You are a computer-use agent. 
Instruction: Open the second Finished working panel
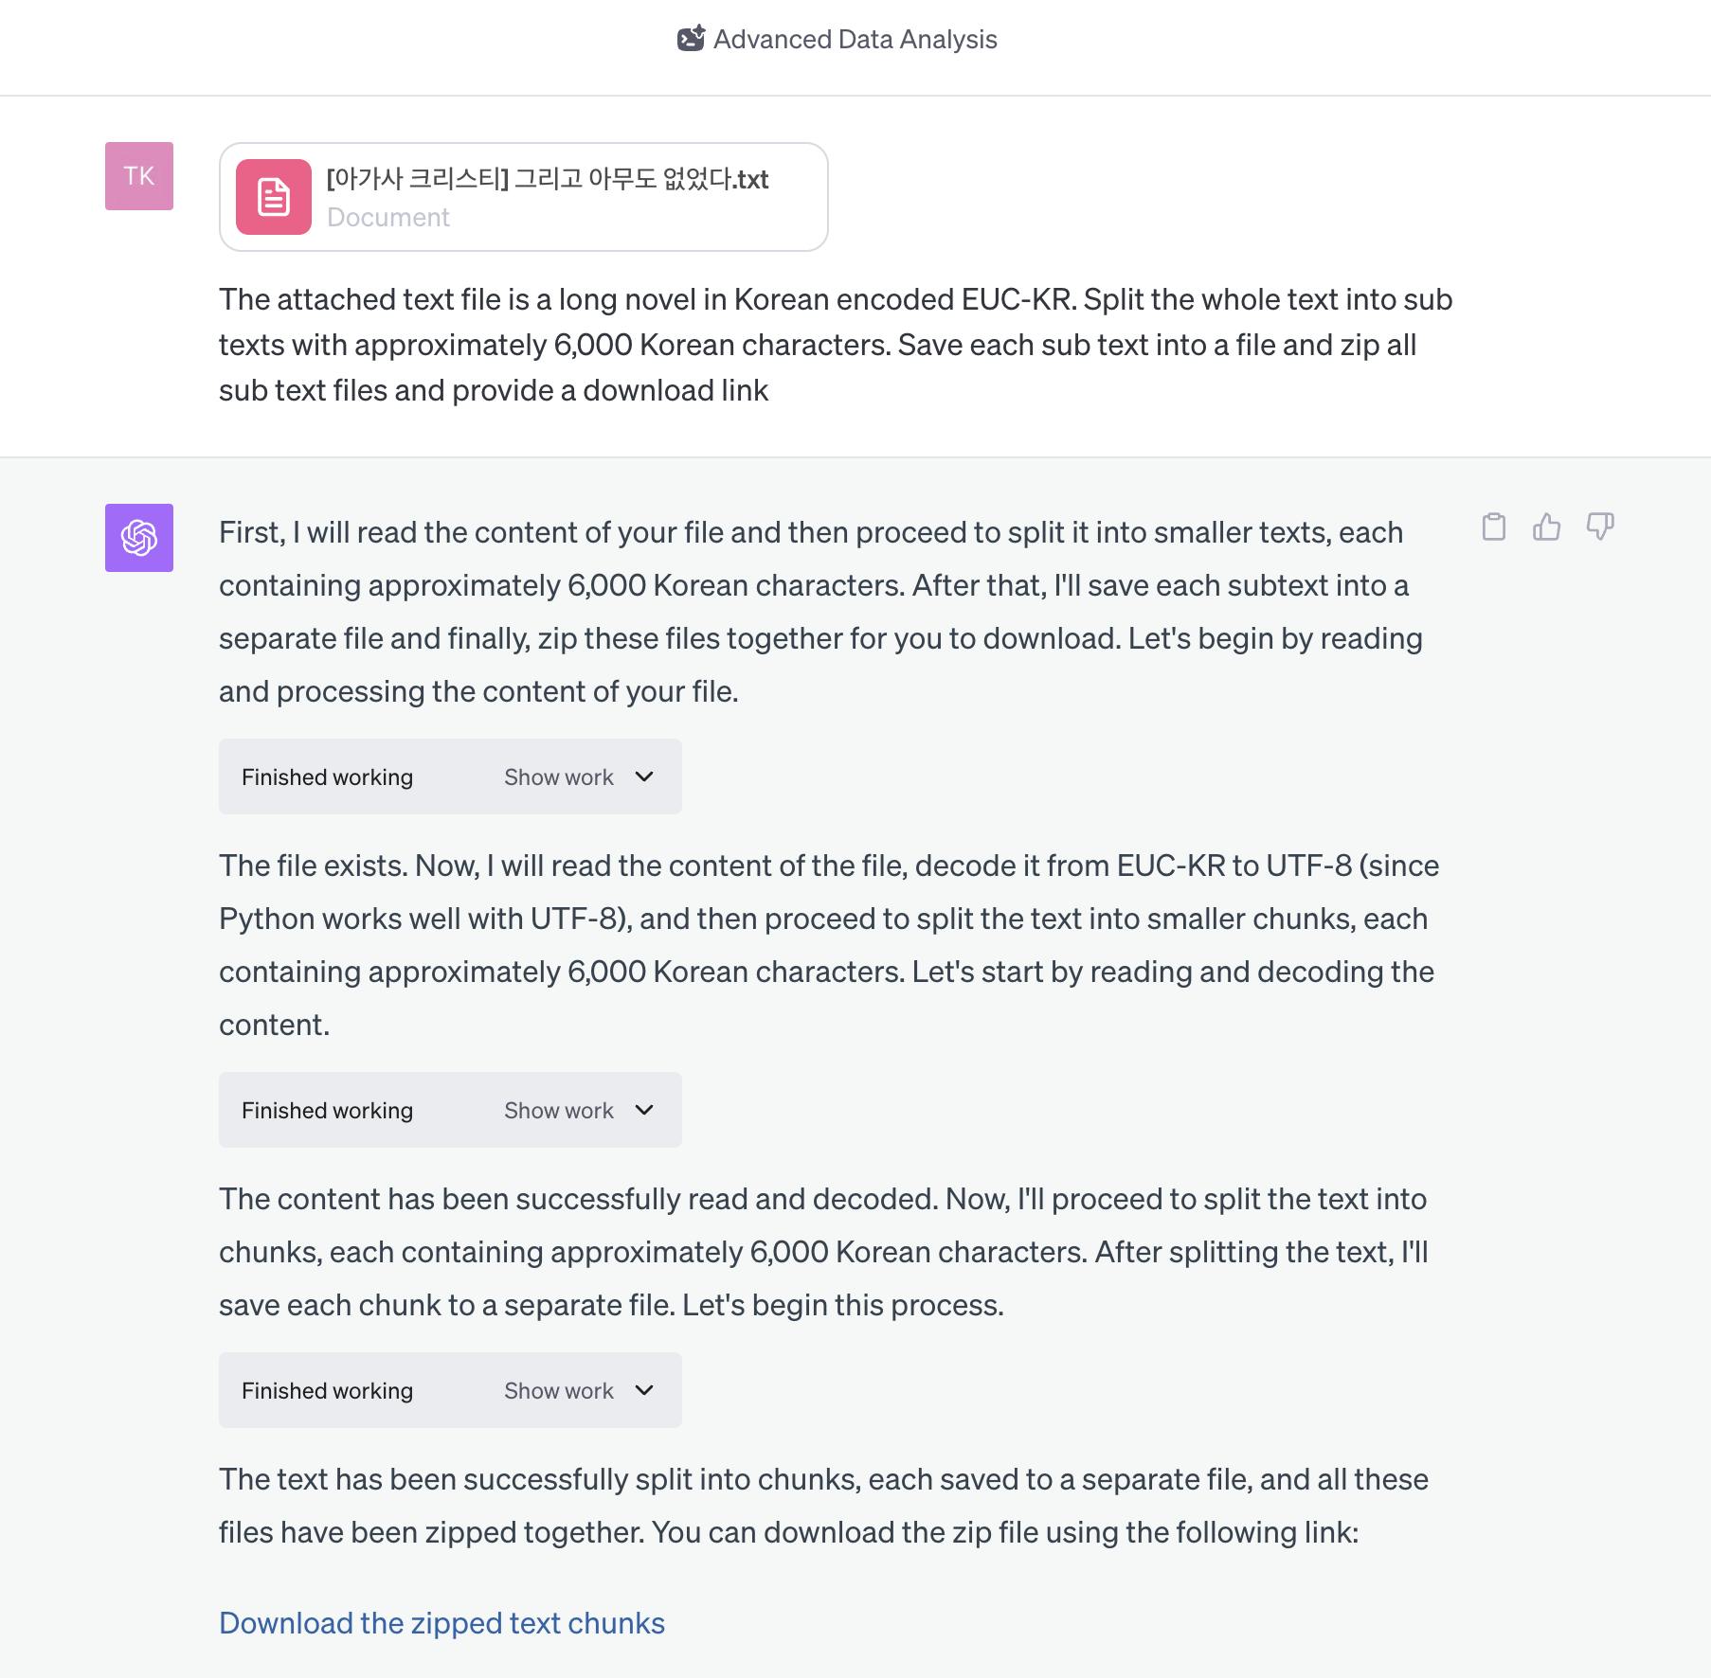450,1110
